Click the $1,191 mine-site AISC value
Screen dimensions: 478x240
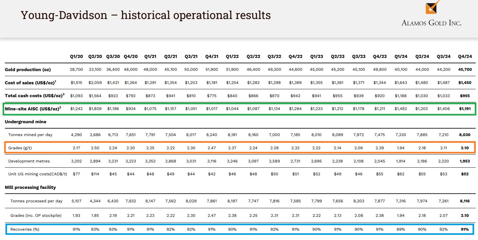[x=465, y=109]
